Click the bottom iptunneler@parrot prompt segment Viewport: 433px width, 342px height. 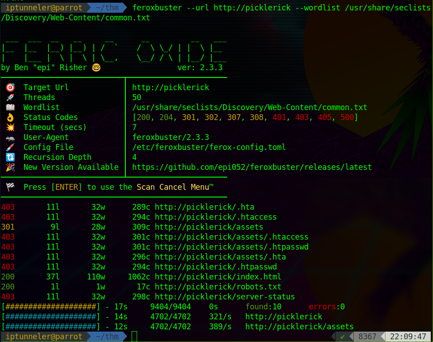[x=44, y=337]
